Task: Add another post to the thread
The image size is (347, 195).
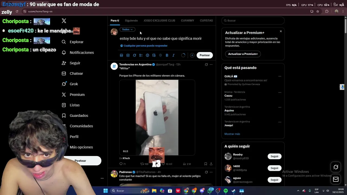Action: click(192, 55)
